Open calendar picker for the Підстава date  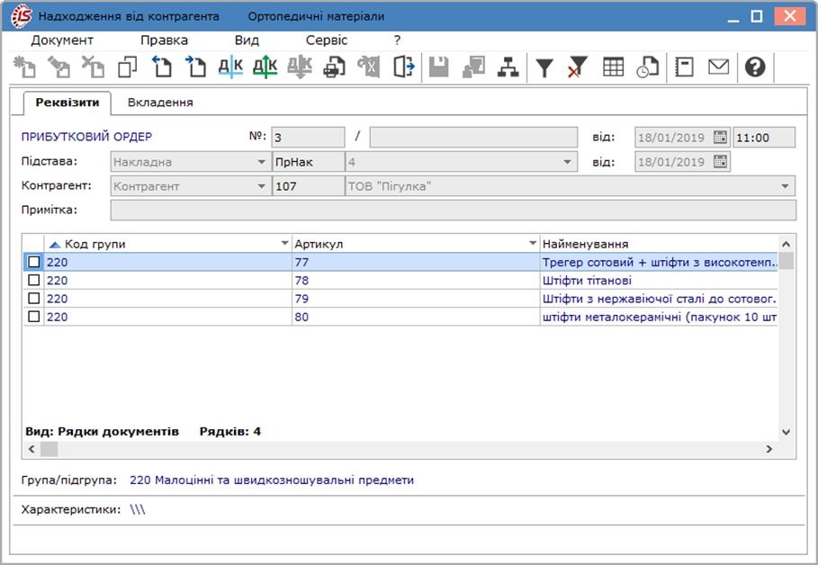(x=720, y=162)
